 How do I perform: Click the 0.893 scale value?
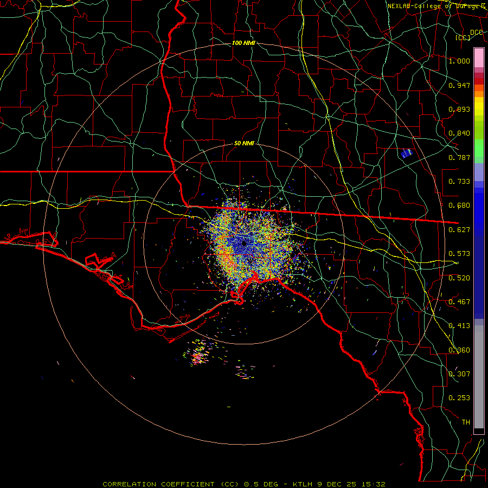[459, 109]
